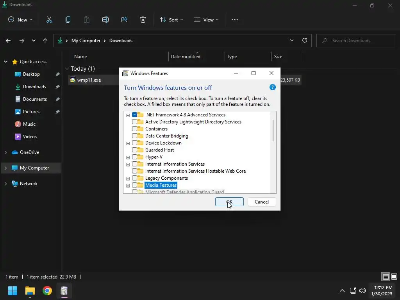The height and width of the screenshot is (300, 400).
Task: Switch to details view icon in status bar
Action: (386, 277)
